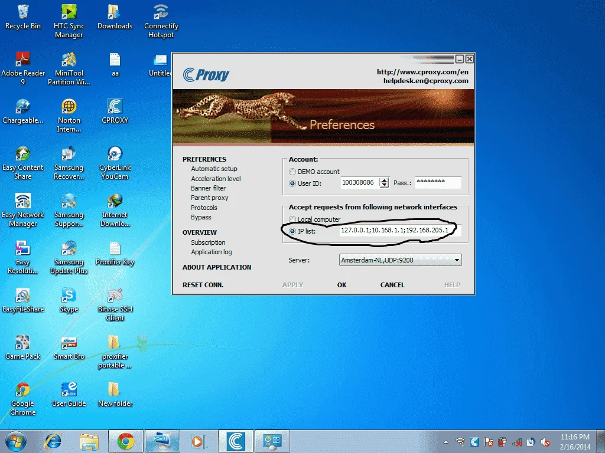Select the Proxifier Key file

[x=115, y=254]
